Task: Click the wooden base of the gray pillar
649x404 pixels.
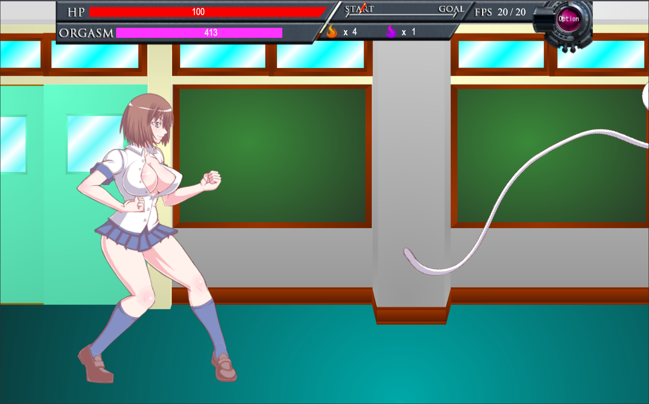Action: (411, 315)
